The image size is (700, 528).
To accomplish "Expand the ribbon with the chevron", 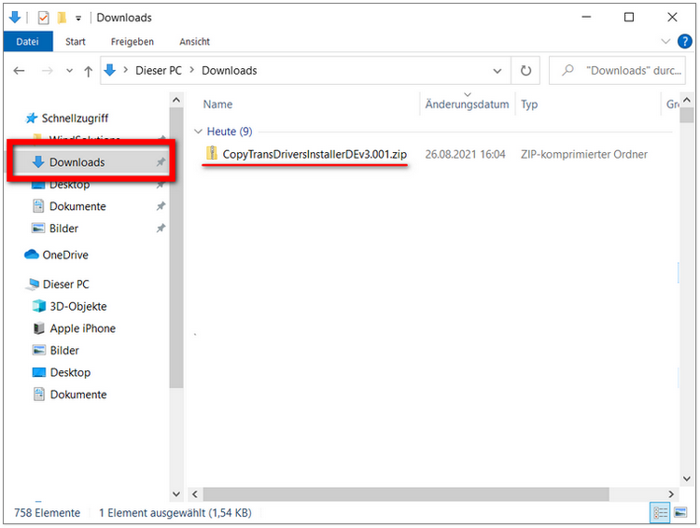I will click(665, 41).
